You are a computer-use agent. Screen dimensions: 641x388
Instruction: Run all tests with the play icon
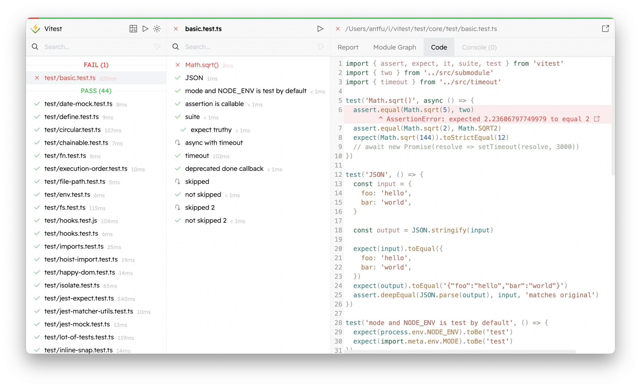[145, 29]
